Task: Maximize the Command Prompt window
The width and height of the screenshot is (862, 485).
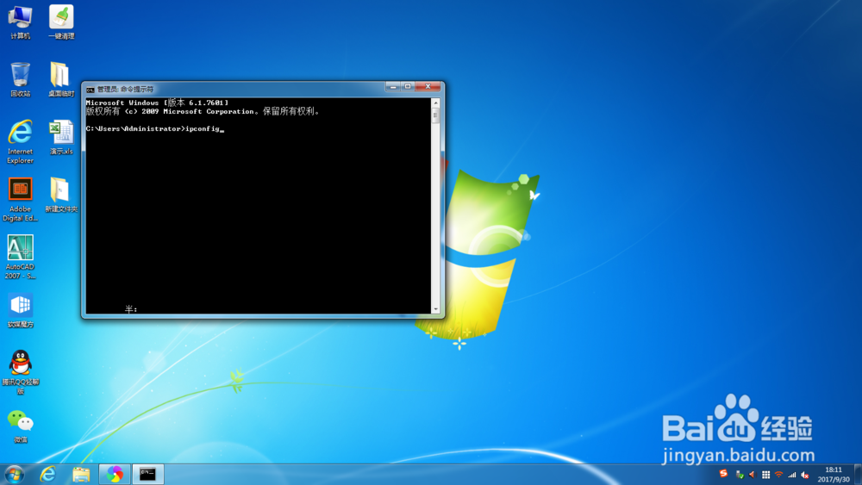Action: pos(408,87)
